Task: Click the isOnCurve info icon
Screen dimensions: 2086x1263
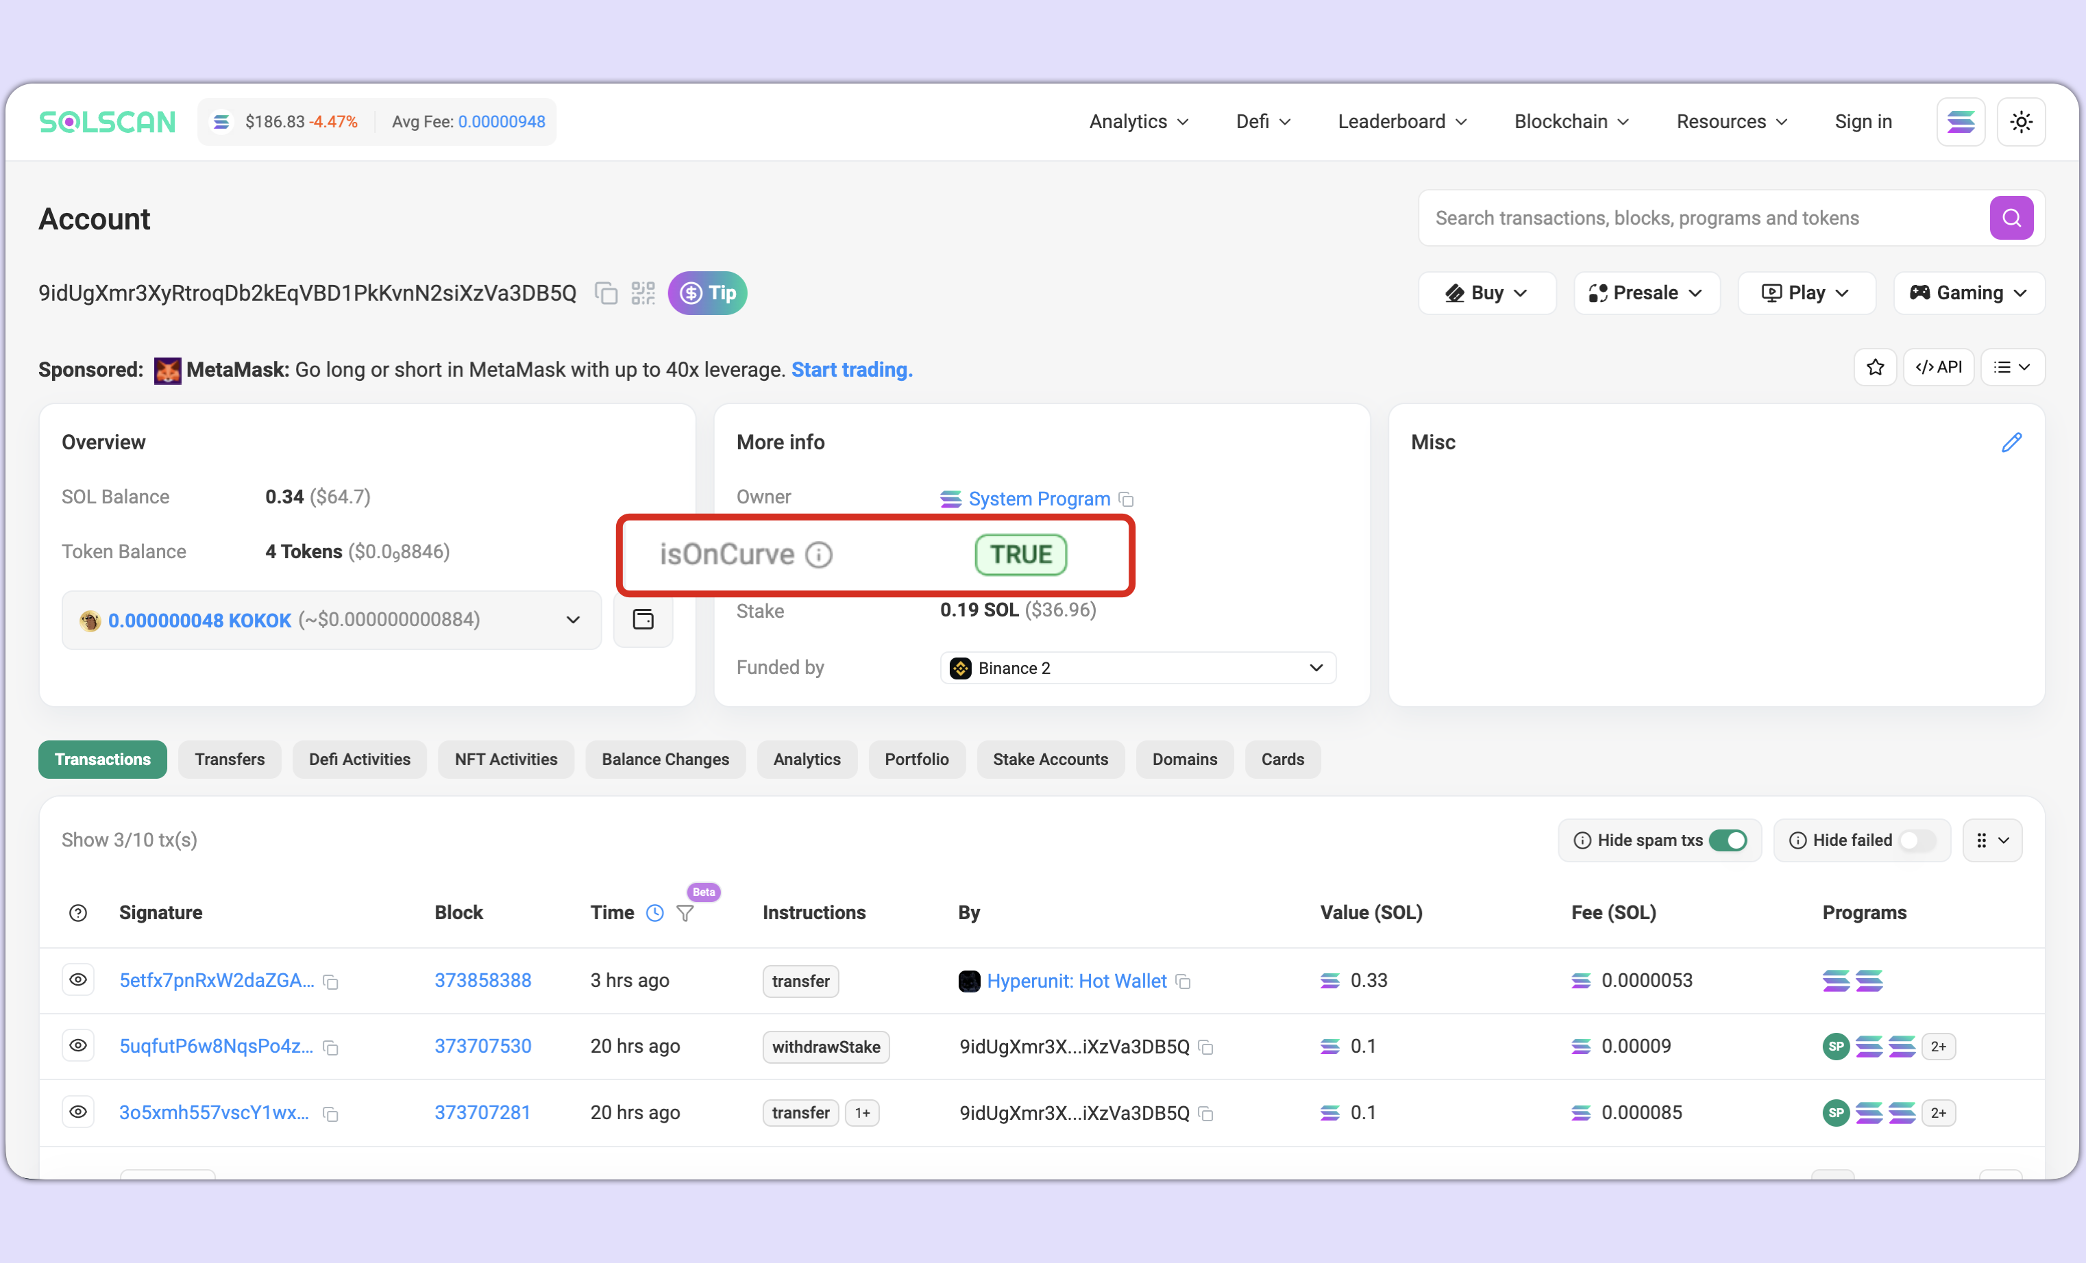Action: [x=819, y=555]
